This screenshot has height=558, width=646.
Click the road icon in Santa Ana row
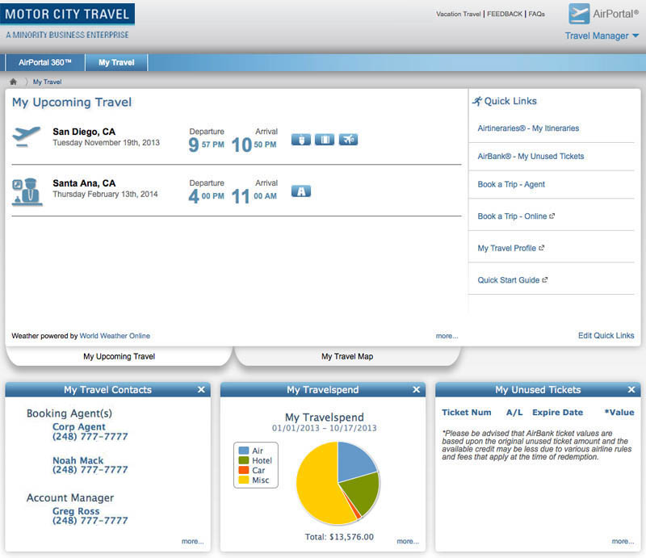click(x=301, y=191)
